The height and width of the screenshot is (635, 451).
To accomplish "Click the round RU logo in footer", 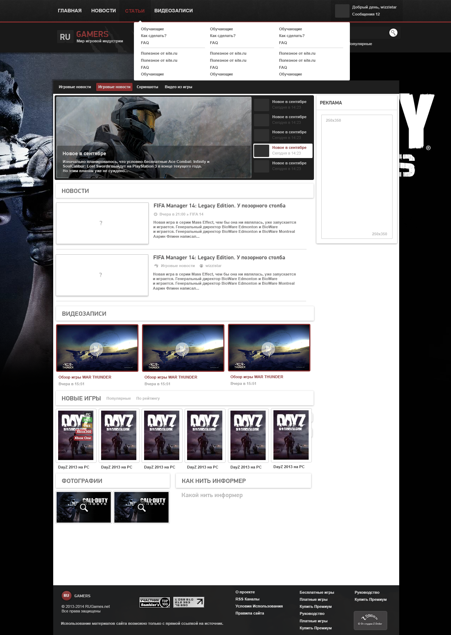I will click(66, 595).
